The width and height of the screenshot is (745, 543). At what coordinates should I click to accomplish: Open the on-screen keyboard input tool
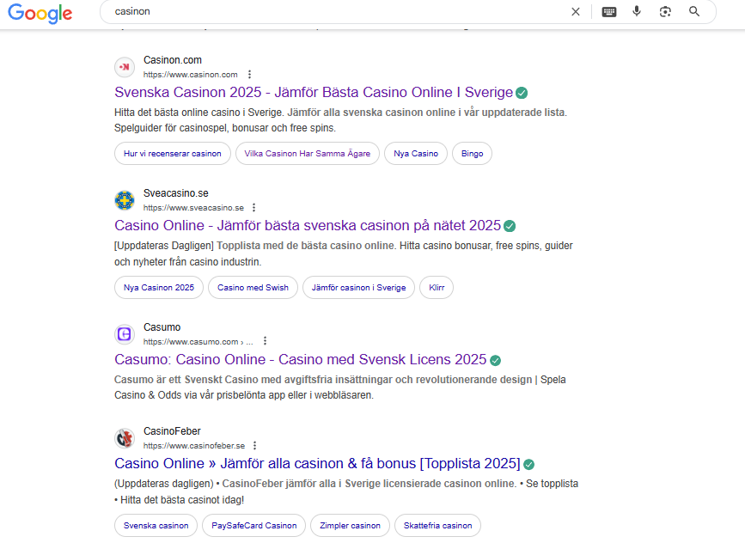[609, 12]
